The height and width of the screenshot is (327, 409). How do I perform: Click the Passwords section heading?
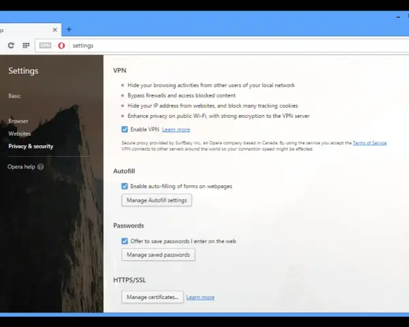pos(129,225)
